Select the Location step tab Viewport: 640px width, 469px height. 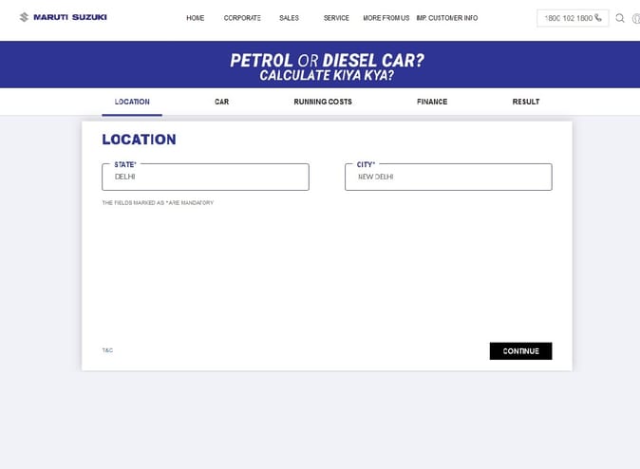(132, 102)
